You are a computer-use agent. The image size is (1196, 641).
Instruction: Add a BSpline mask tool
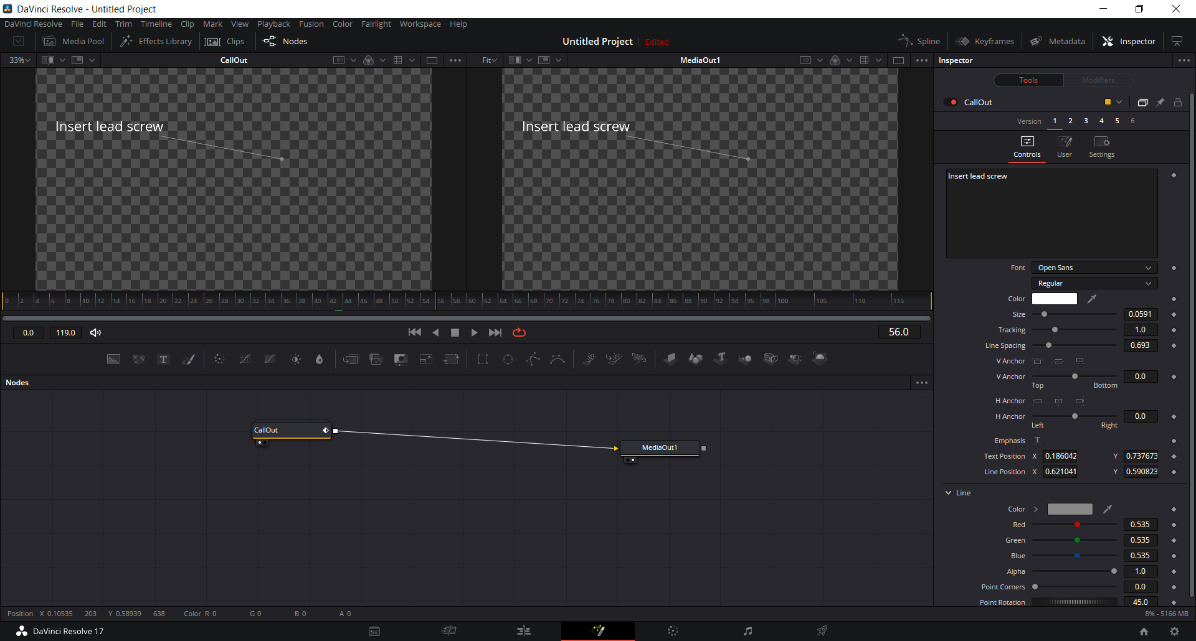point(558,359)
